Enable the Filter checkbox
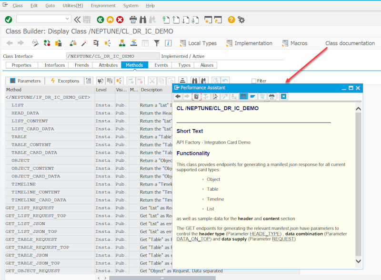381x280 pixels. [254, 81]
